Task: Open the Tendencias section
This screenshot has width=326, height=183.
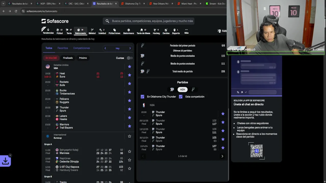Action: 48,31
